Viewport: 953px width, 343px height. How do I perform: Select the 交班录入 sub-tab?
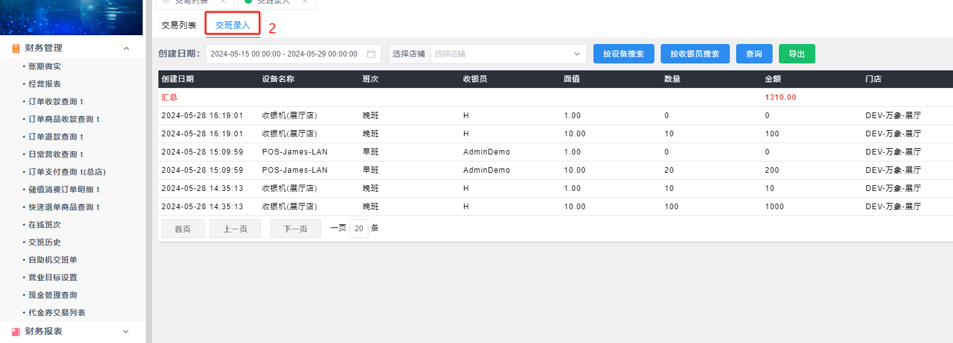pos(233,26)
